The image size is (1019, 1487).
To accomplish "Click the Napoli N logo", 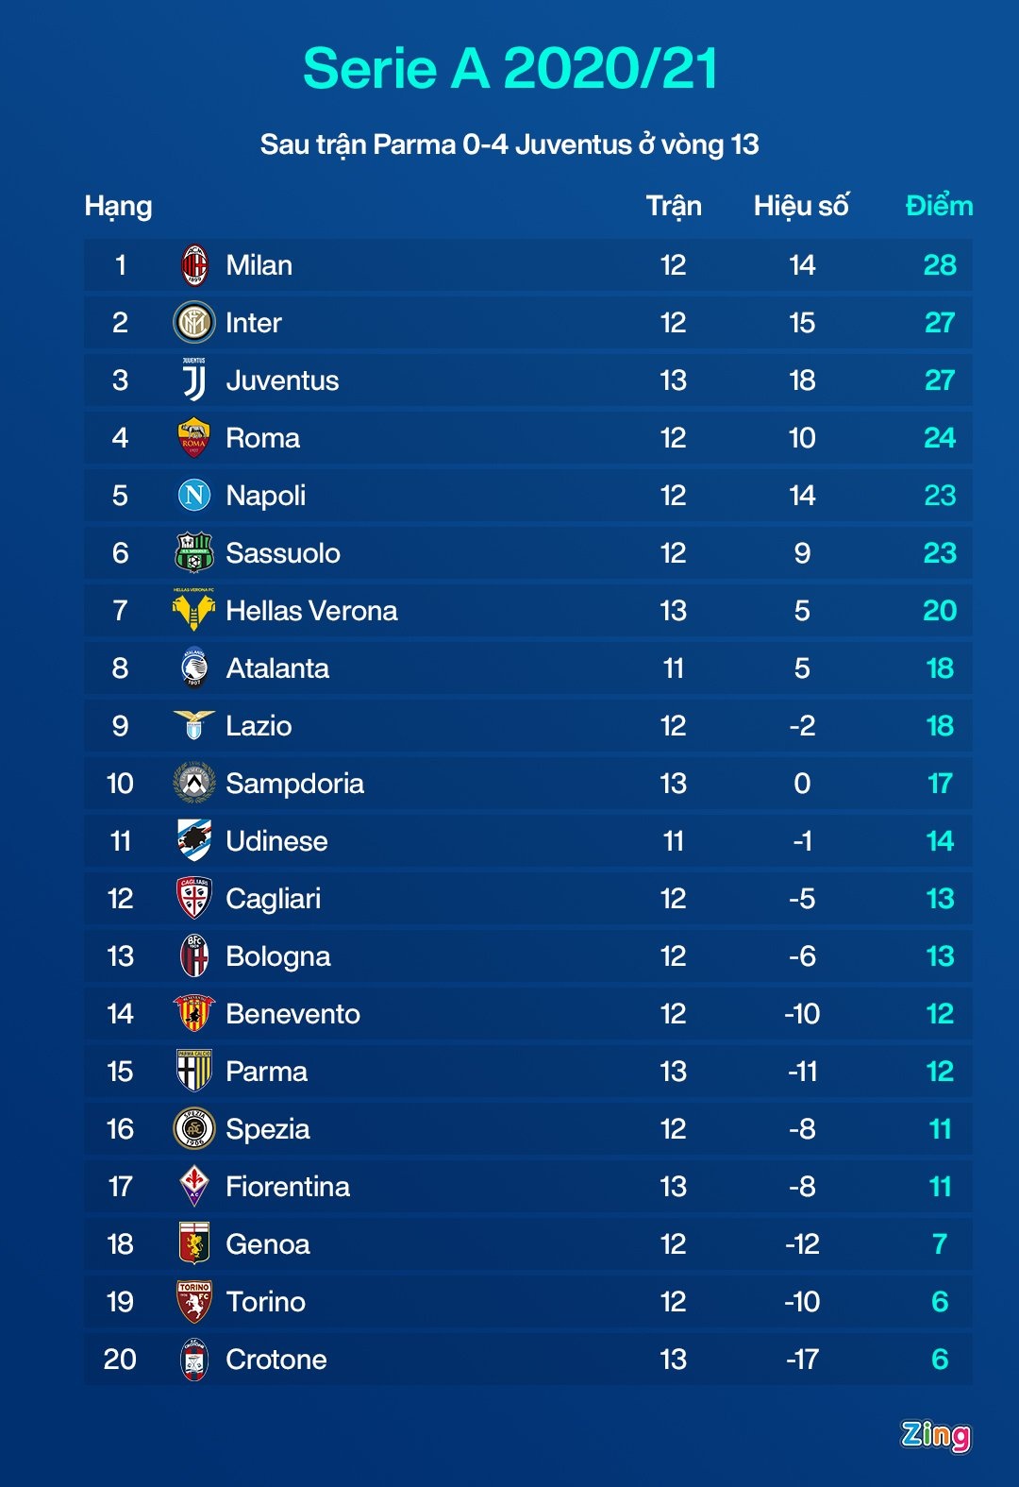I will (x=194, y=496).
